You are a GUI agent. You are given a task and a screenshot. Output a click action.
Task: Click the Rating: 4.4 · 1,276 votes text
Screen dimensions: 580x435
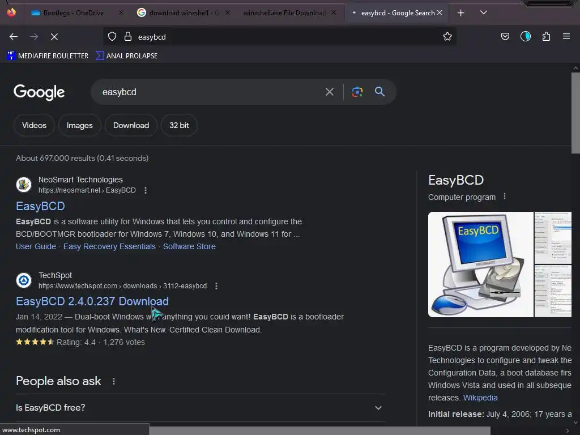(x=100, y=342)
